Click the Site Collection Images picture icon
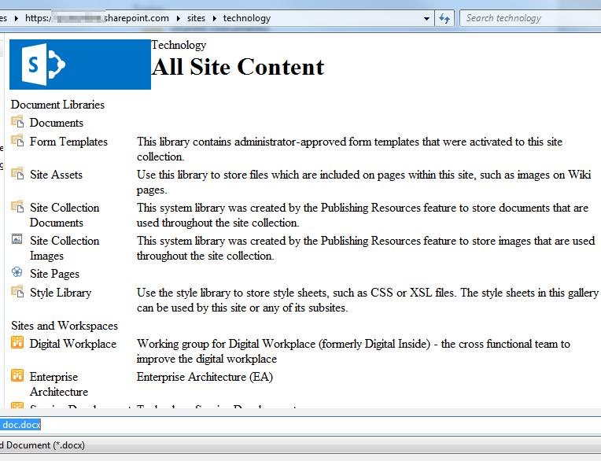The height and width of the screenshot is (461, 601). [x=17, y=238]
